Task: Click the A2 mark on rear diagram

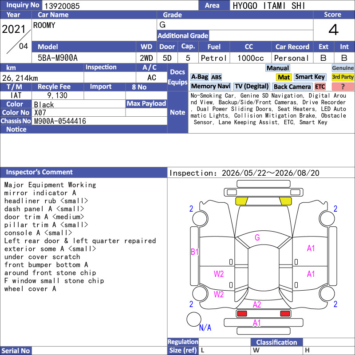Action: click(x=257, y=304)
